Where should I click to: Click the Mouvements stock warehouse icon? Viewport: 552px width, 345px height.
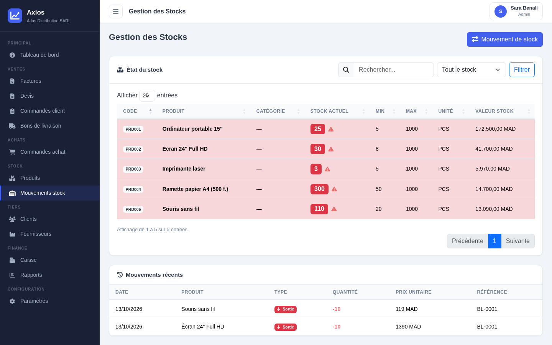[x=12, y=193]
